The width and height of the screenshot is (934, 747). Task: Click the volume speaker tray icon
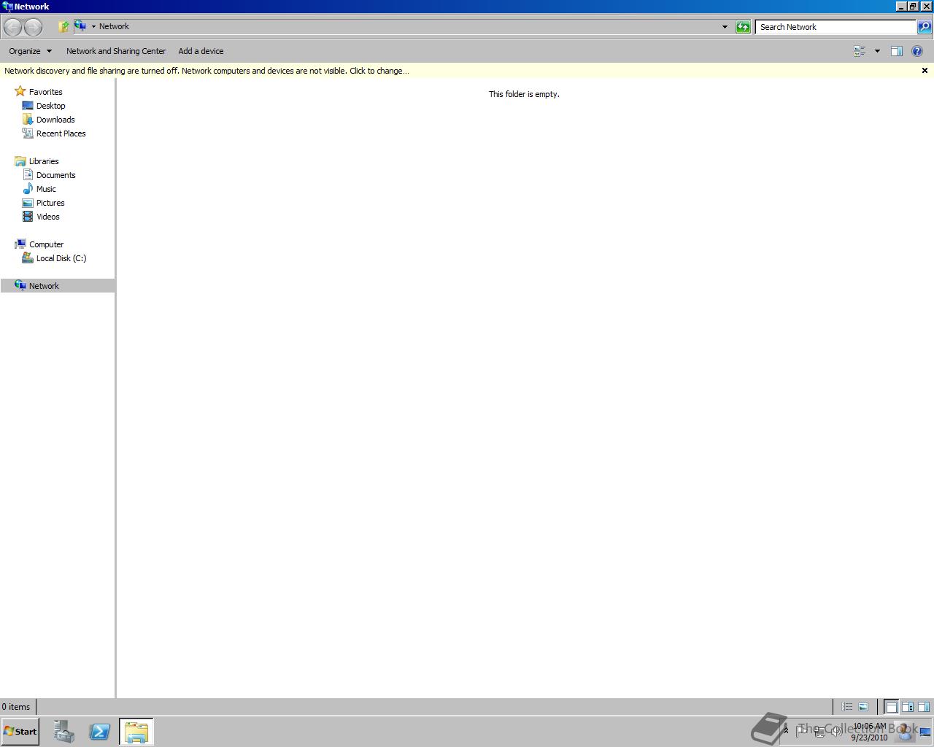click(836, 732)
